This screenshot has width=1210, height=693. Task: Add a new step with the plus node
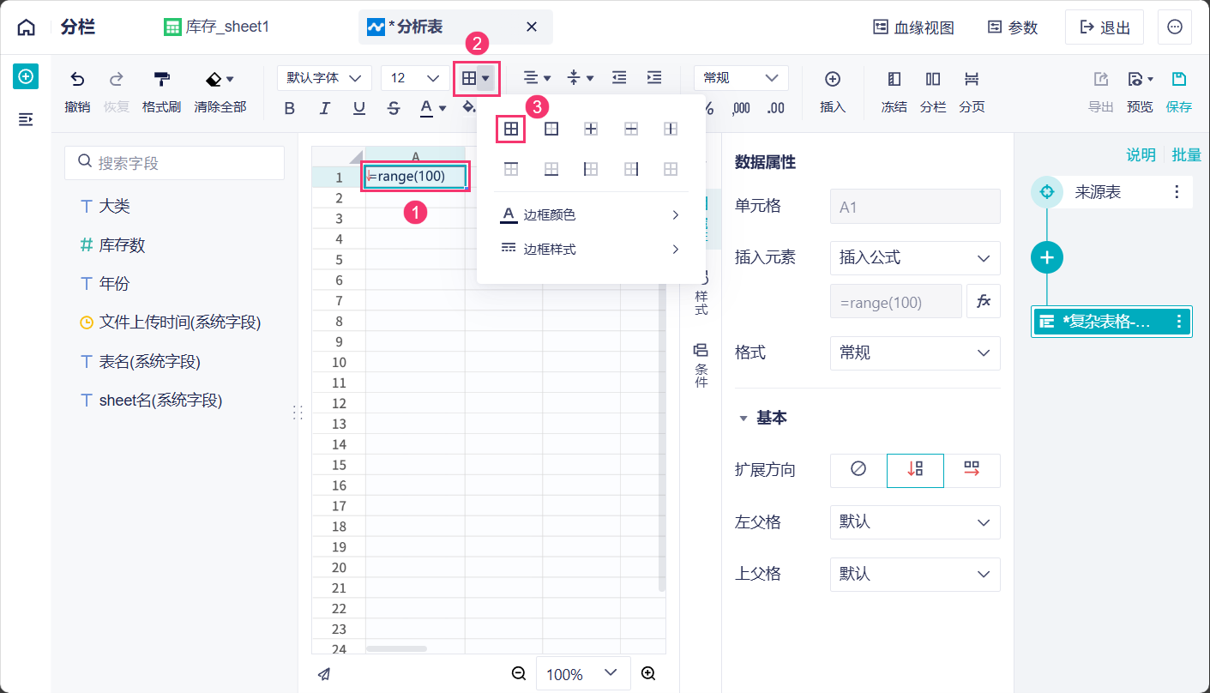click(1047, 256)
